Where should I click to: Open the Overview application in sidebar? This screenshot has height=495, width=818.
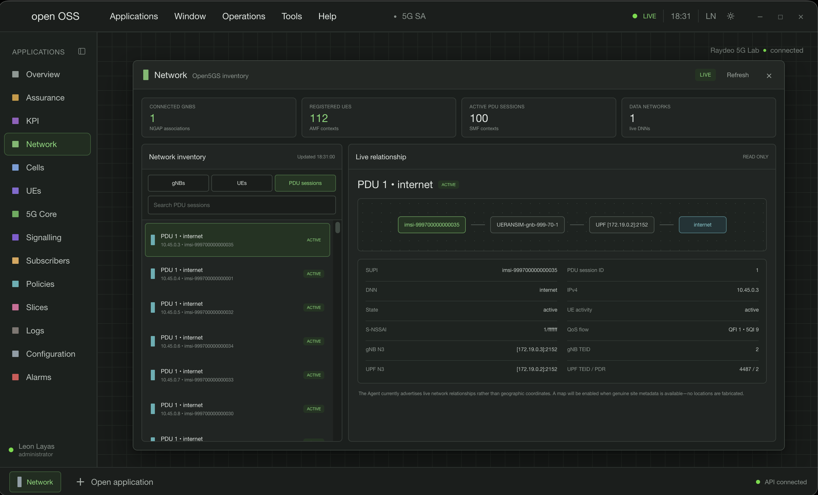tap(47, 74)
